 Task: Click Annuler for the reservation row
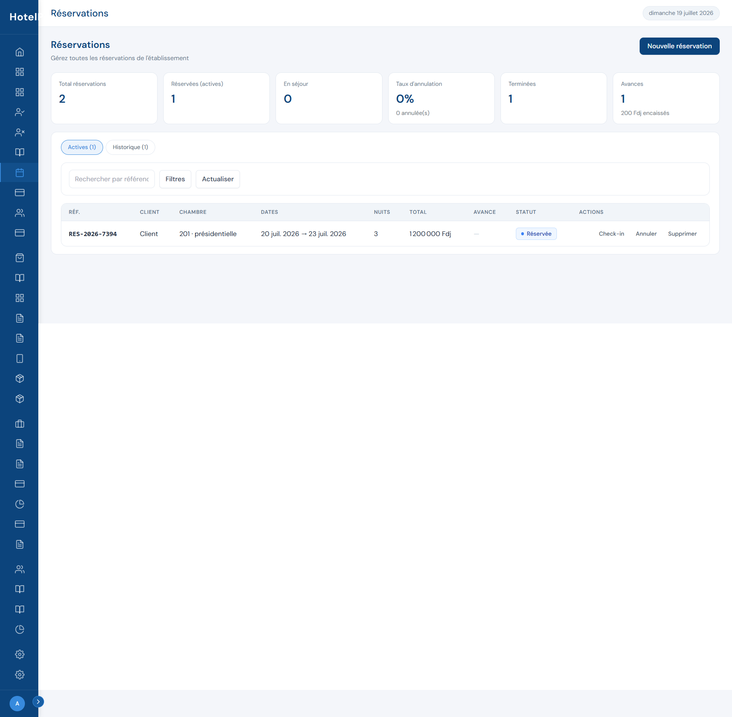click(646, 234)
